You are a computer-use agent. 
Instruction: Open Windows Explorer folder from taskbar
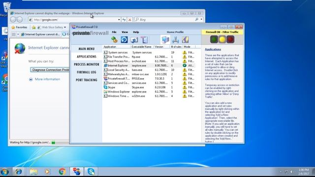pos(33,172)
